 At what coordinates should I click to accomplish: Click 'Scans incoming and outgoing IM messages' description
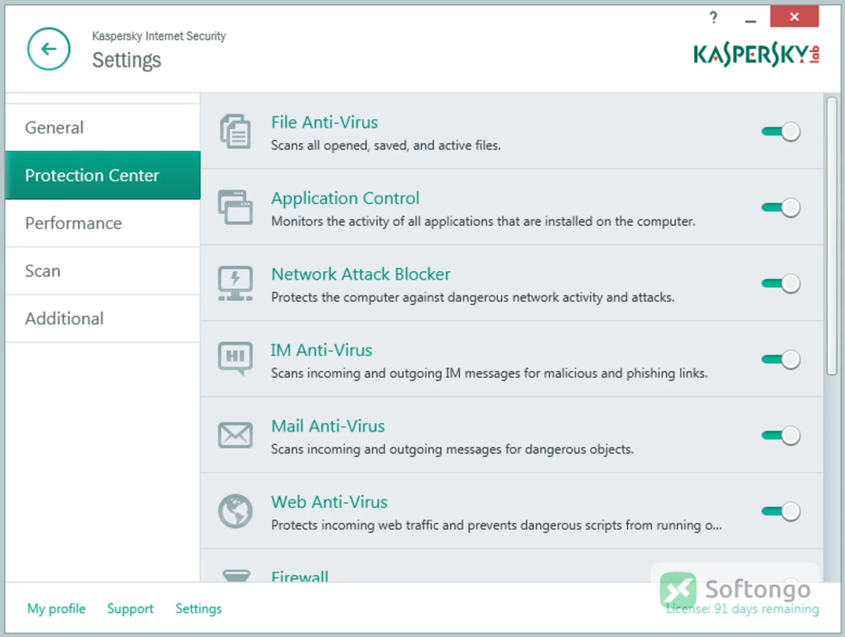[489, 373]
